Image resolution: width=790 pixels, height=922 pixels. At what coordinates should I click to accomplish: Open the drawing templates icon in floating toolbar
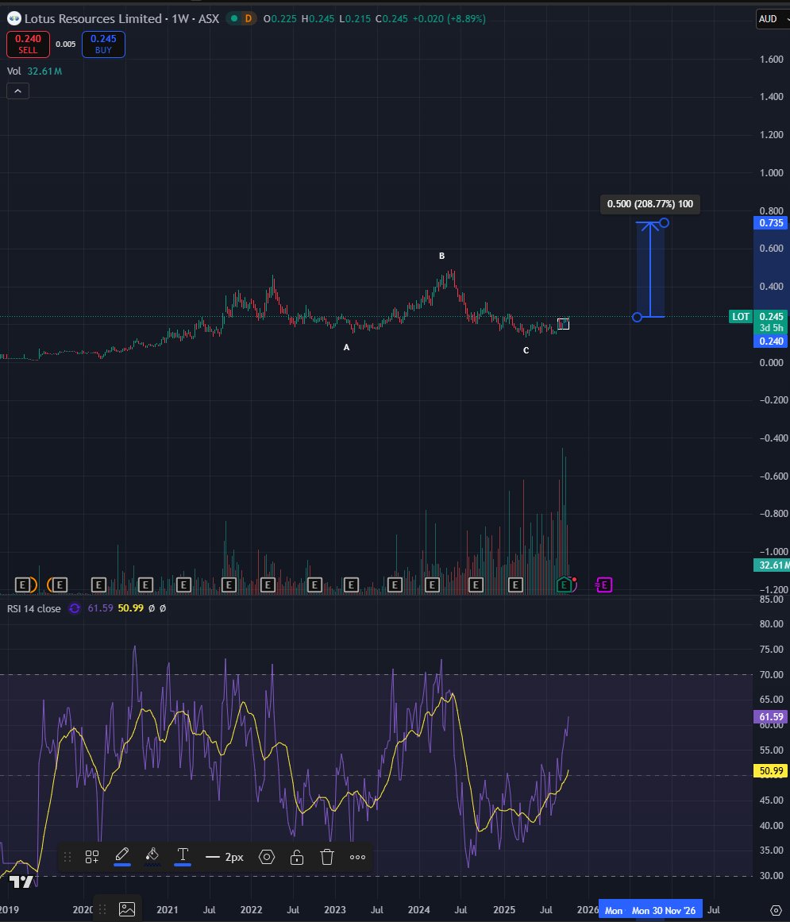tap(91, 857)
